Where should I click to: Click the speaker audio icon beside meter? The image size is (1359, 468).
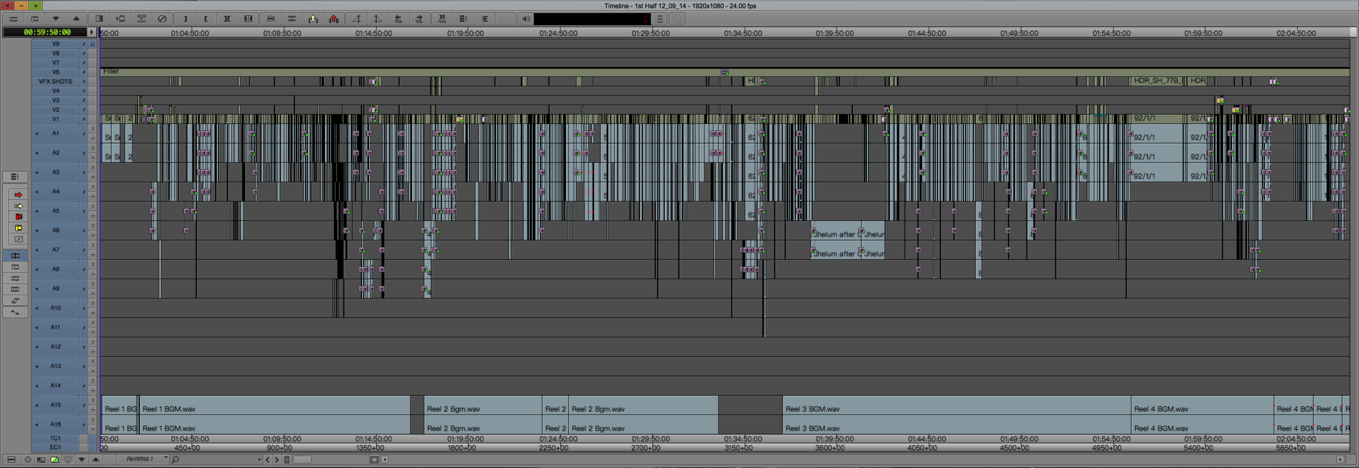(526, 19)
